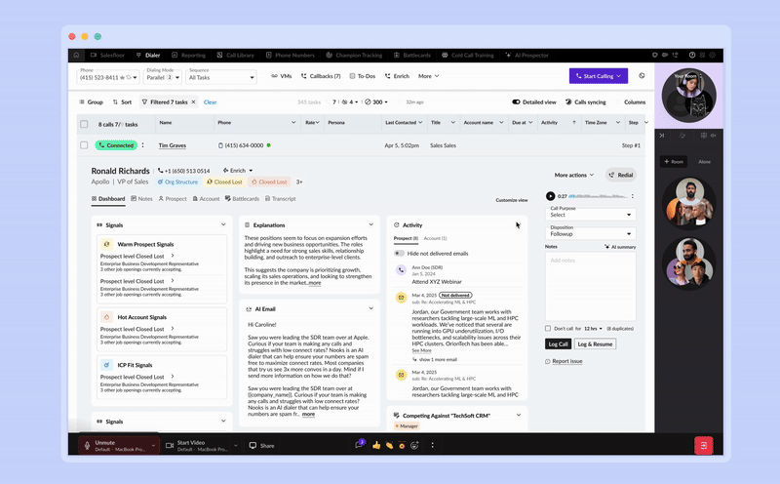Play the call recording
The image size is (780, 484).
(550, 196)
